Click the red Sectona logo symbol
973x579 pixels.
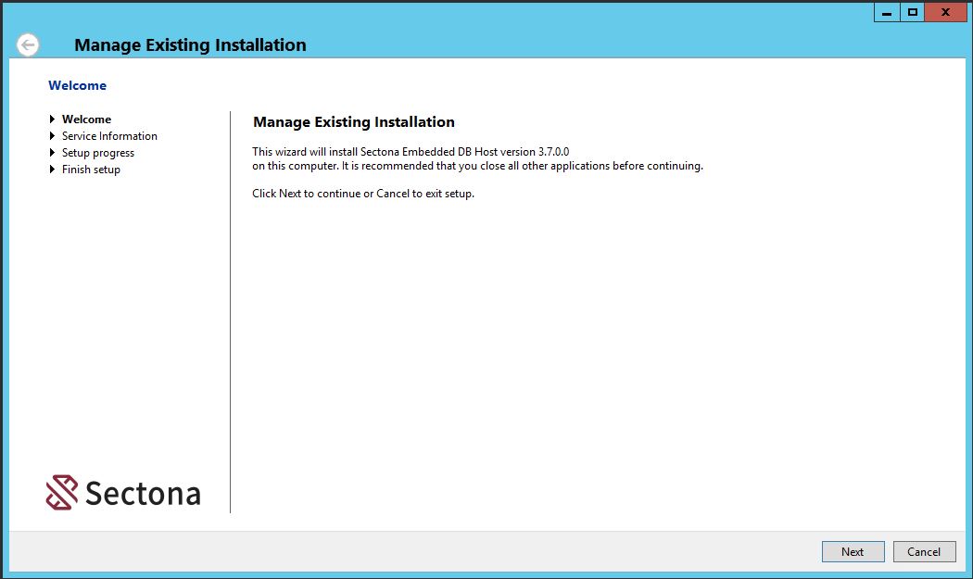point(62,493)
